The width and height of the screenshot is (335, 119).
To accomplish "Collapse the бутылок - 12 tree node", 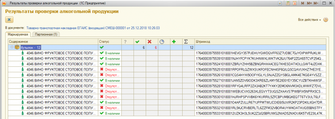I will (12, 47).
